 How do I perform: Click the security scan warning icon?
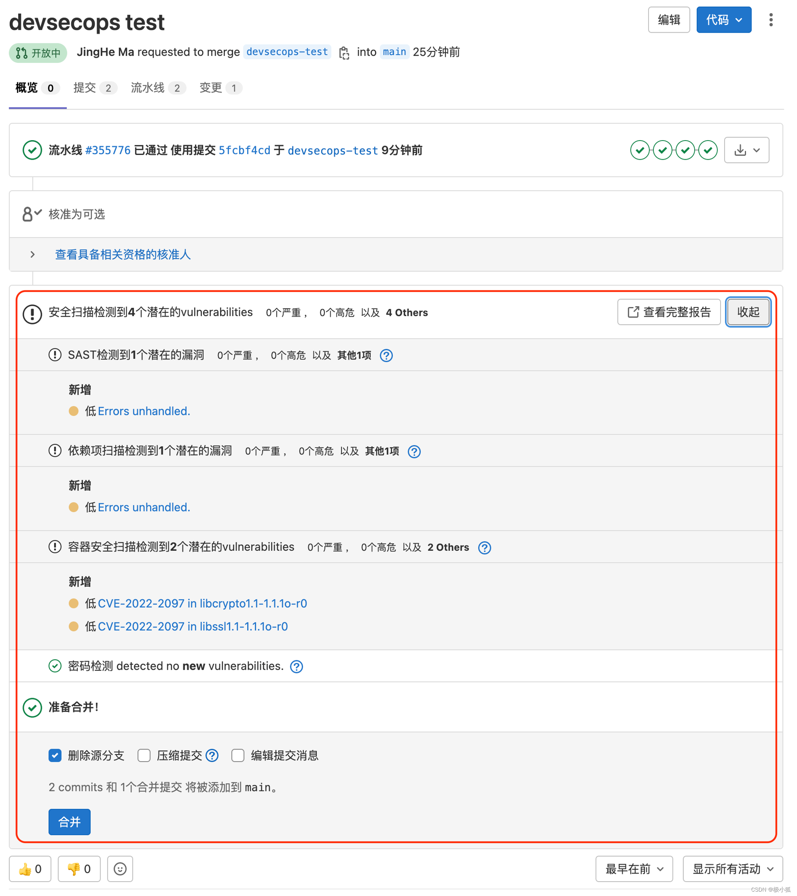(32, 314)
